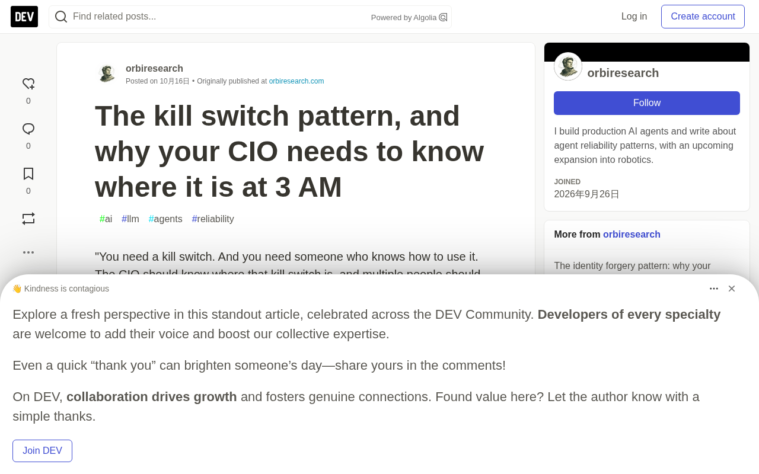The height and width of the screenshot is (474, 759).
Task: Like the post with heart icon
Action: (x=28, y=84)
